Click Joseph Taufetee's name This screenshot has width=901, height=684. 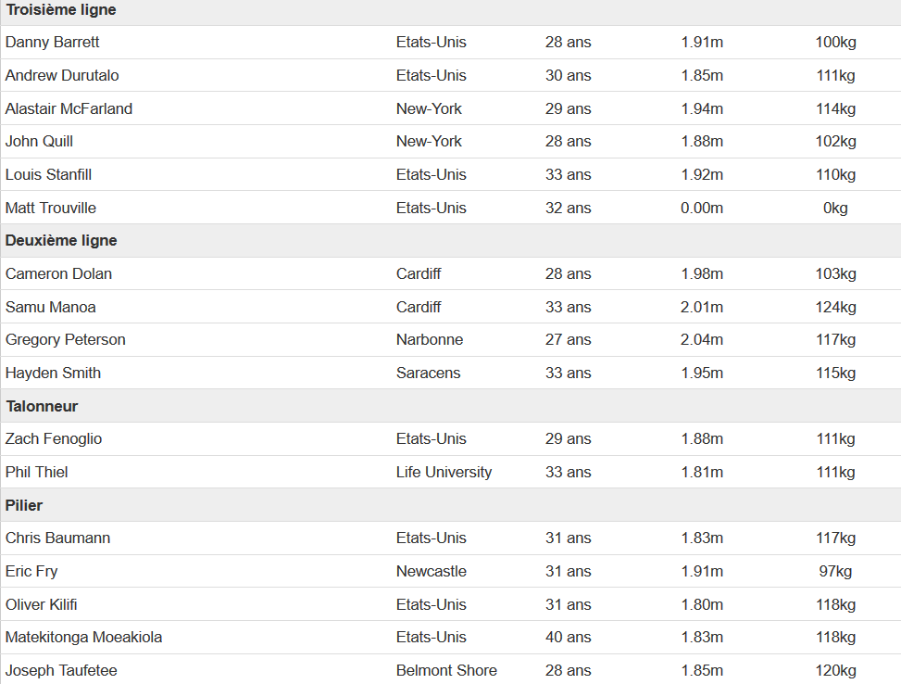[61, 671]
